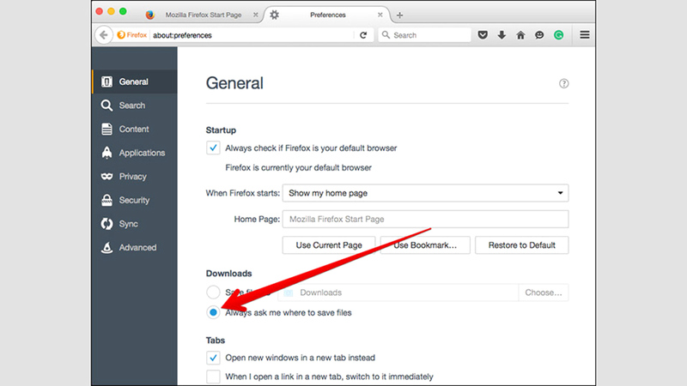The image size is (687, 386).
Task: Expand the When Firefox starts dropdown
Action: click(425, 193)
